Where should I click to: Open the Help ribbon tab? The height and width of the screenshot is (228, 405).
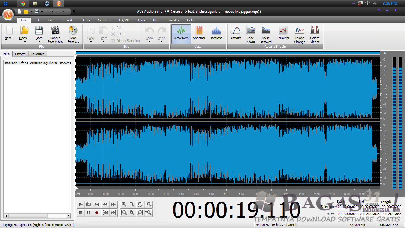click(x=190, y=20)
